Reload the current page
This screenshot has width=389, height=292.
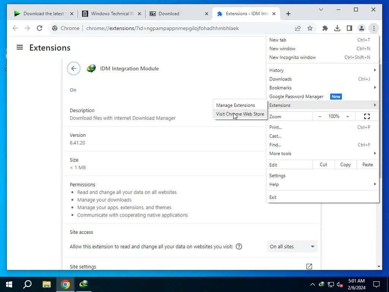click(40, 28)
